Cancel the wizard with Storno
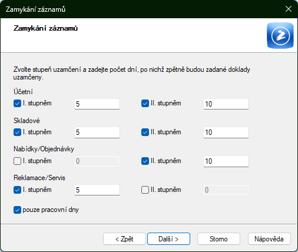 coord(218,239)
